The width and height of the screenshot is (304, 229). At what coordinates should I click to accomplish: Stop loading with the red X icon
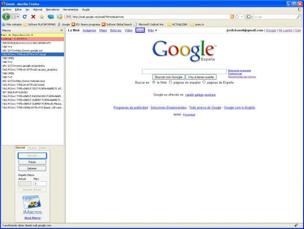[x=33, y=17]
